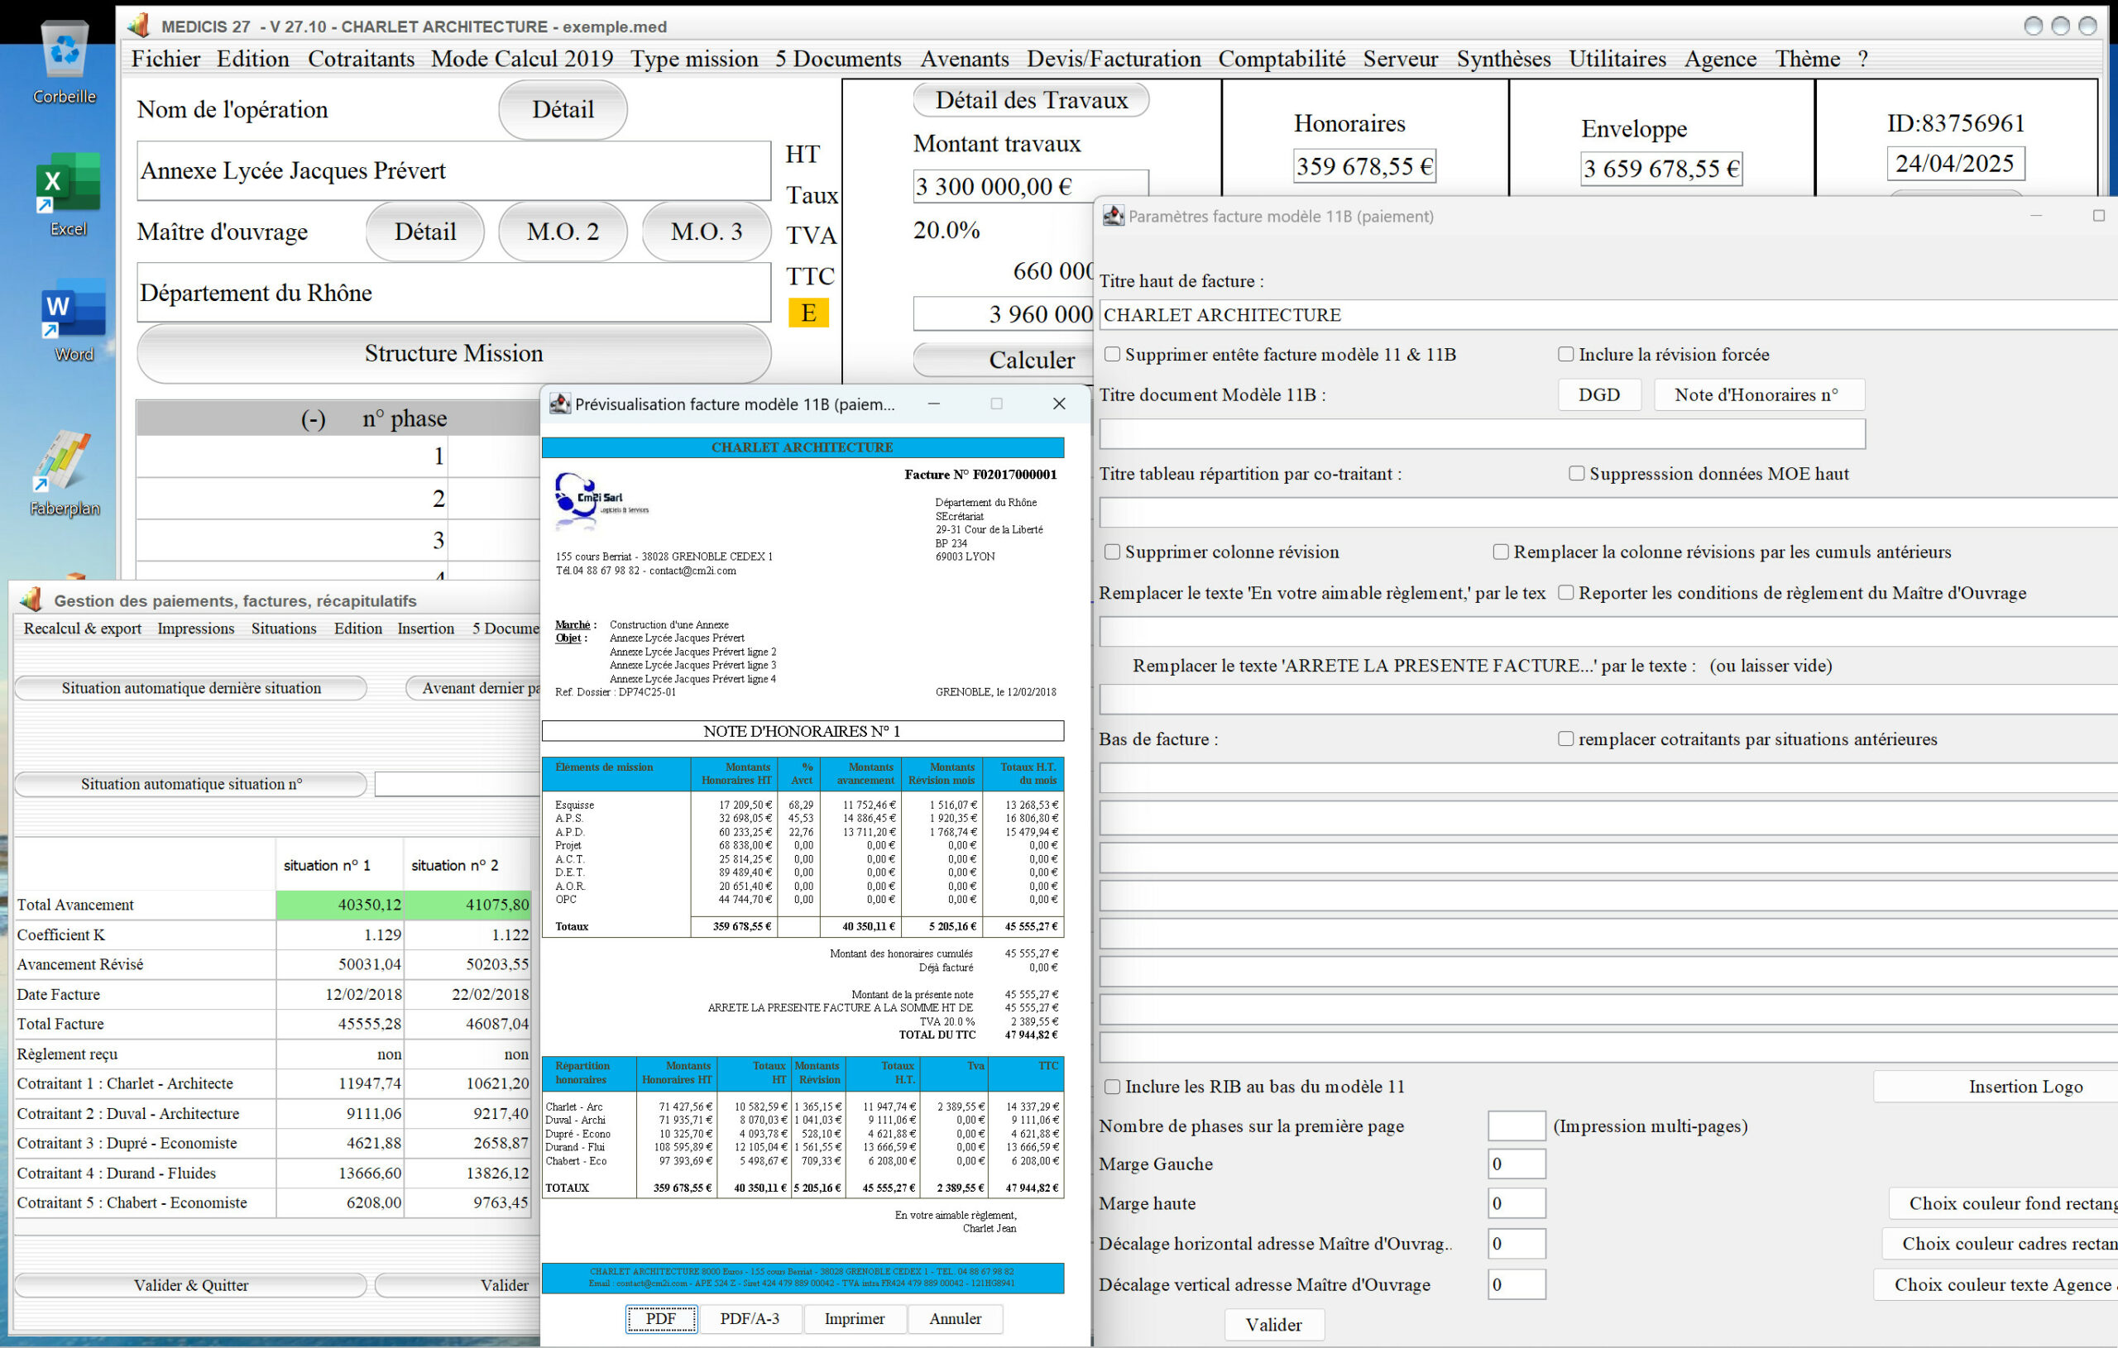
Task: Click the PDF button in preview
Action: 660,1318
